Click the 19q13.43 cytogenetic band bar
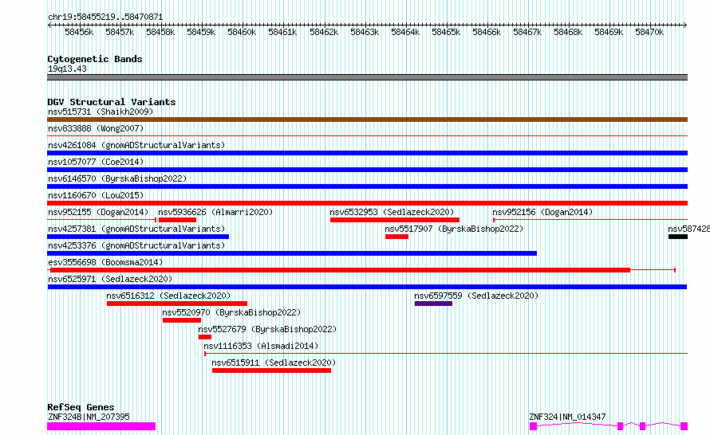 click(367, 77)
